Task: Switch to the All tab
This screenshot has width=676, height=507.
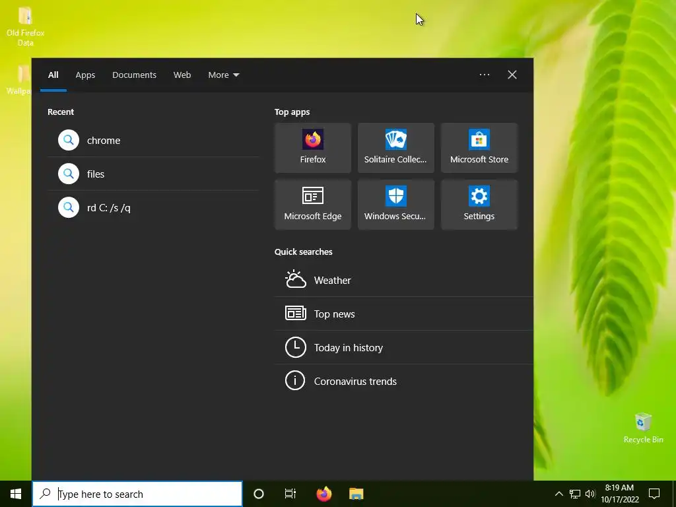Action: (53, 75)
